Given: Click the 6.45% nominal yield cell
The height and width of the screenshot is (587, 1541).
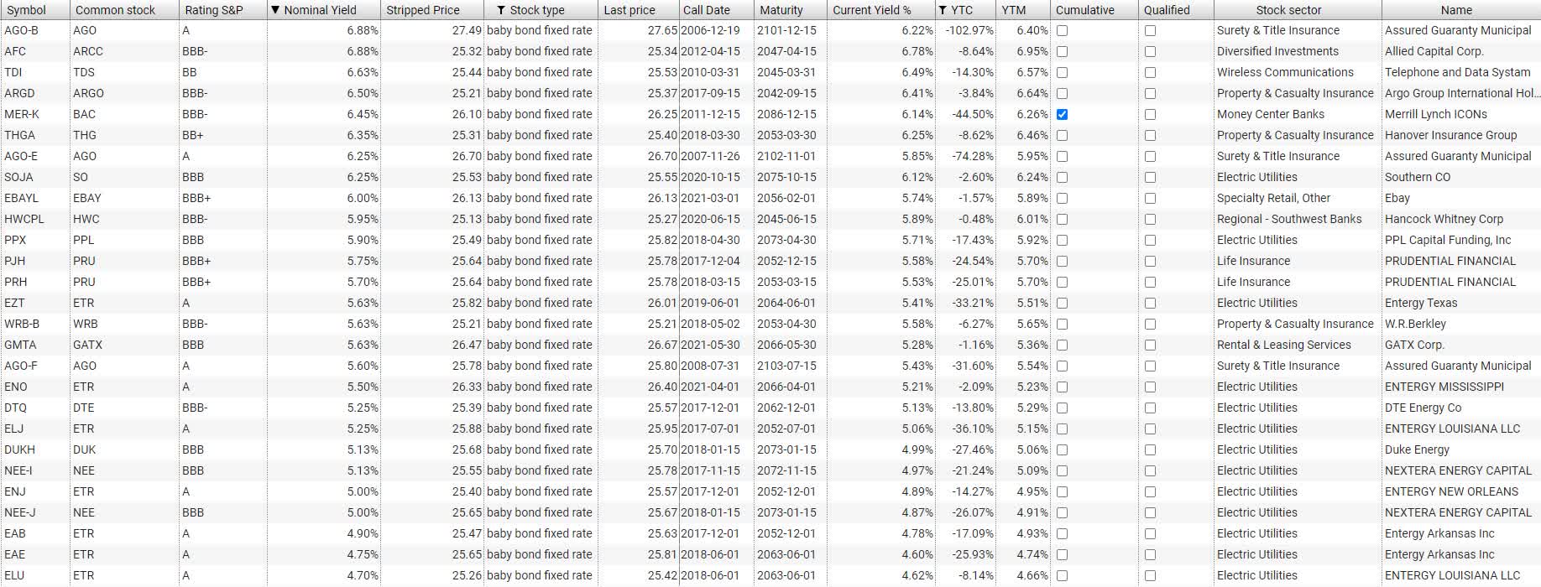Looking at the screenshot, I should tap(324, 114).
